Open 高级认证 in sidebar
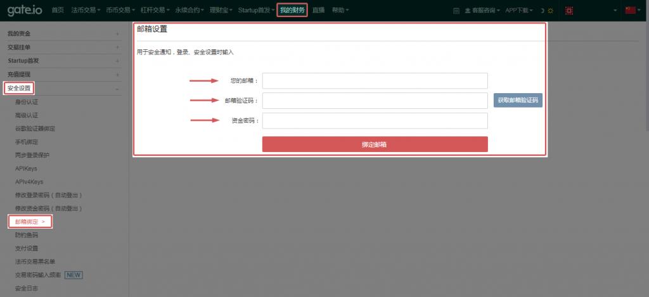649x297 pixels. point(27,115)
